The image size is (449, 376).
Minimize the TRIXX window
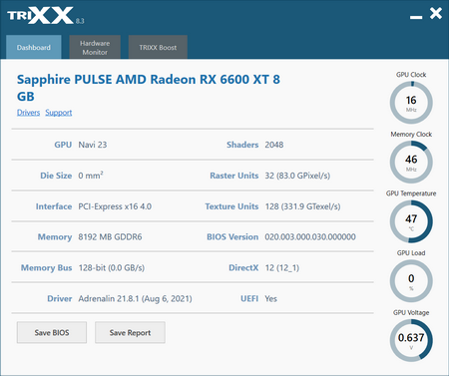click(x=416, y=17)
